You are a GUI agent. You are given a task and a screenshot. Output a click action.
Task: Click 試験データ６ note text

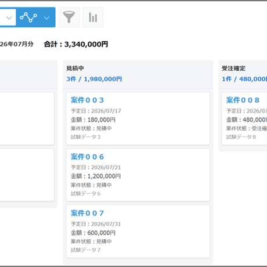85,193
